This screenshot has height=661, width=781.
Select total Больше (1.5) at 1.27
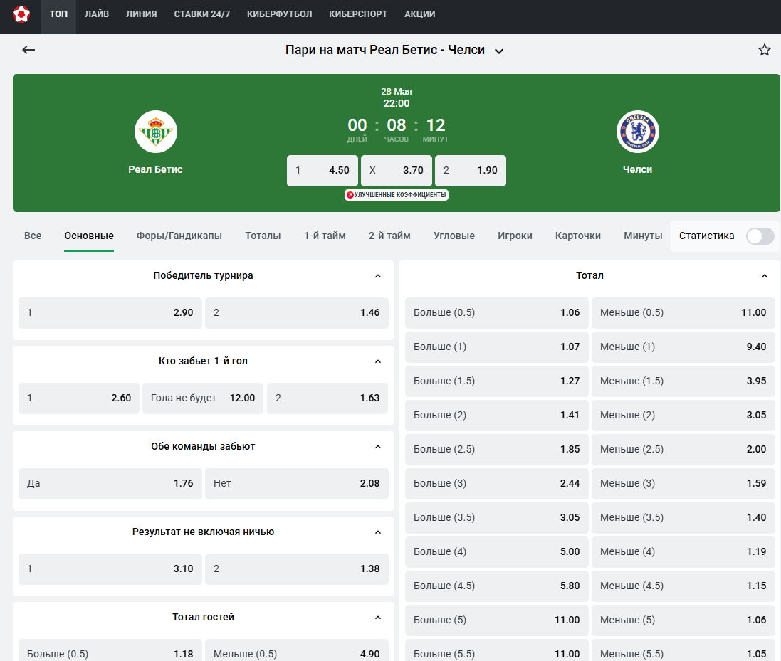pos(497,381)
